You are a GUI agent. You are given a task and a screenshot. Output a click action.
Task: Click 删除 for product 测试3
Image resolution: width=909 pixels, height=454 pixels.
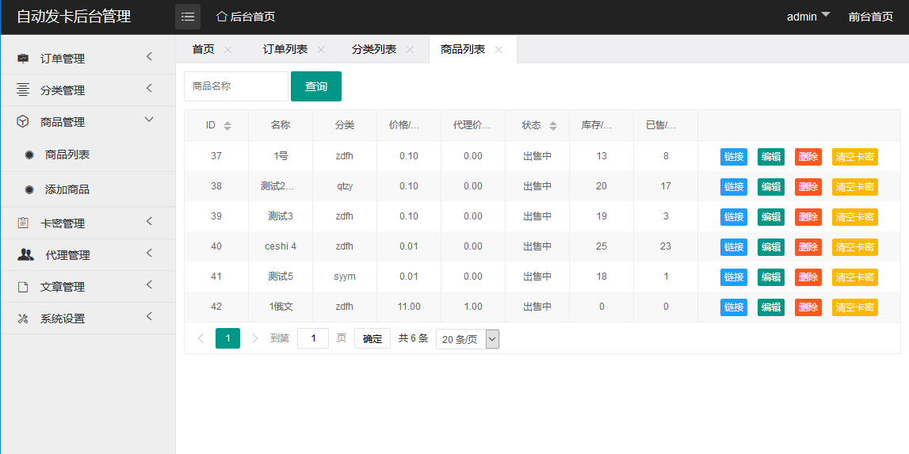808,217
